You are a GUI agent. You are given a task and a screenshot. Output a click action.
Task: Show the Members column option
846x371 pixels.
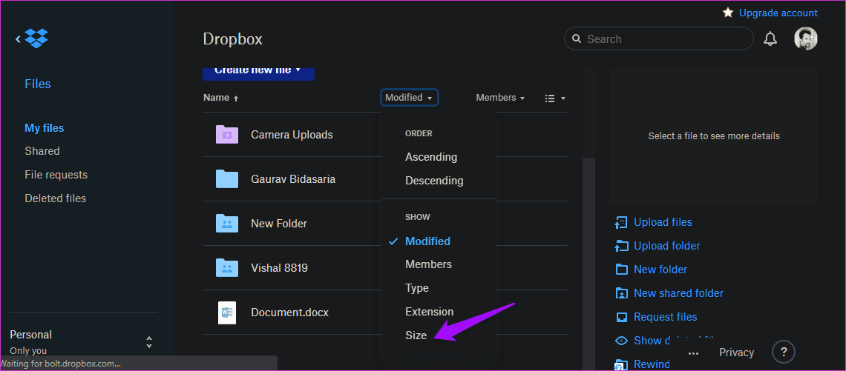[x=428, y=264]
